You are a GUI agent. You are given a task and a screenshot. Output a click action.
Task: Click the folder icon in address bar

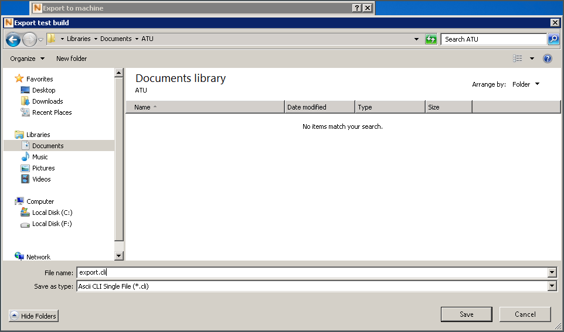pos(52,39)
